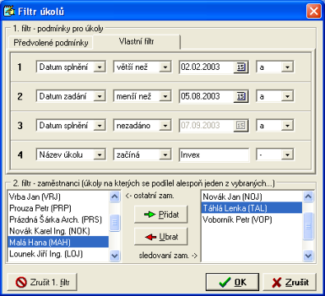The height and width of the screenshot is (296, 325).
Task: Select Táhlá Lenka (TAL) entry
Action: tap(252, 208)
